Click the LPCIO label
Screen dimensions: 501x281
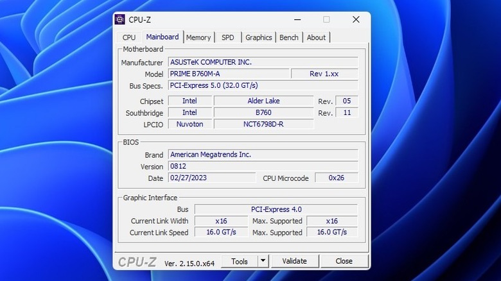tap(153, 124)
